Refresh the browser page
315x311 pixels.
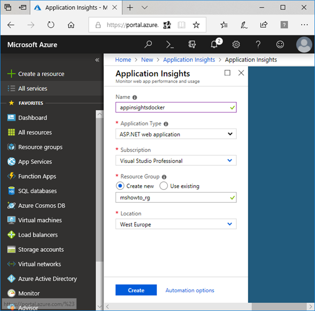51,25
